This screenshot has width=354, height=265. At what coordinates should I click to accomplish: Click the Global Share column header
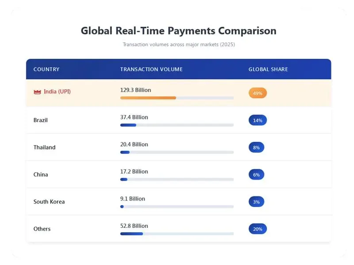pos(268,69)
